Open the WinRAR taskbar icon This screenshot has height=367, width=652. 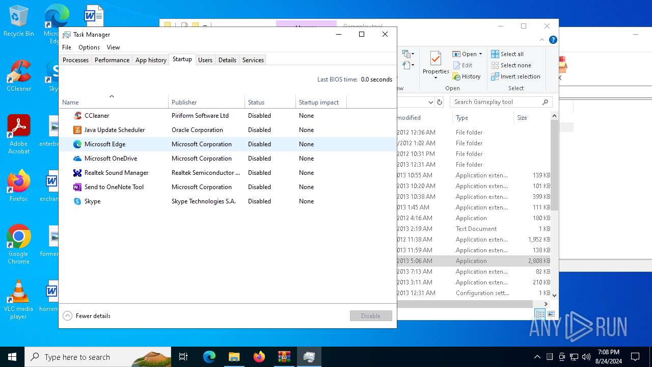point(284,357)
